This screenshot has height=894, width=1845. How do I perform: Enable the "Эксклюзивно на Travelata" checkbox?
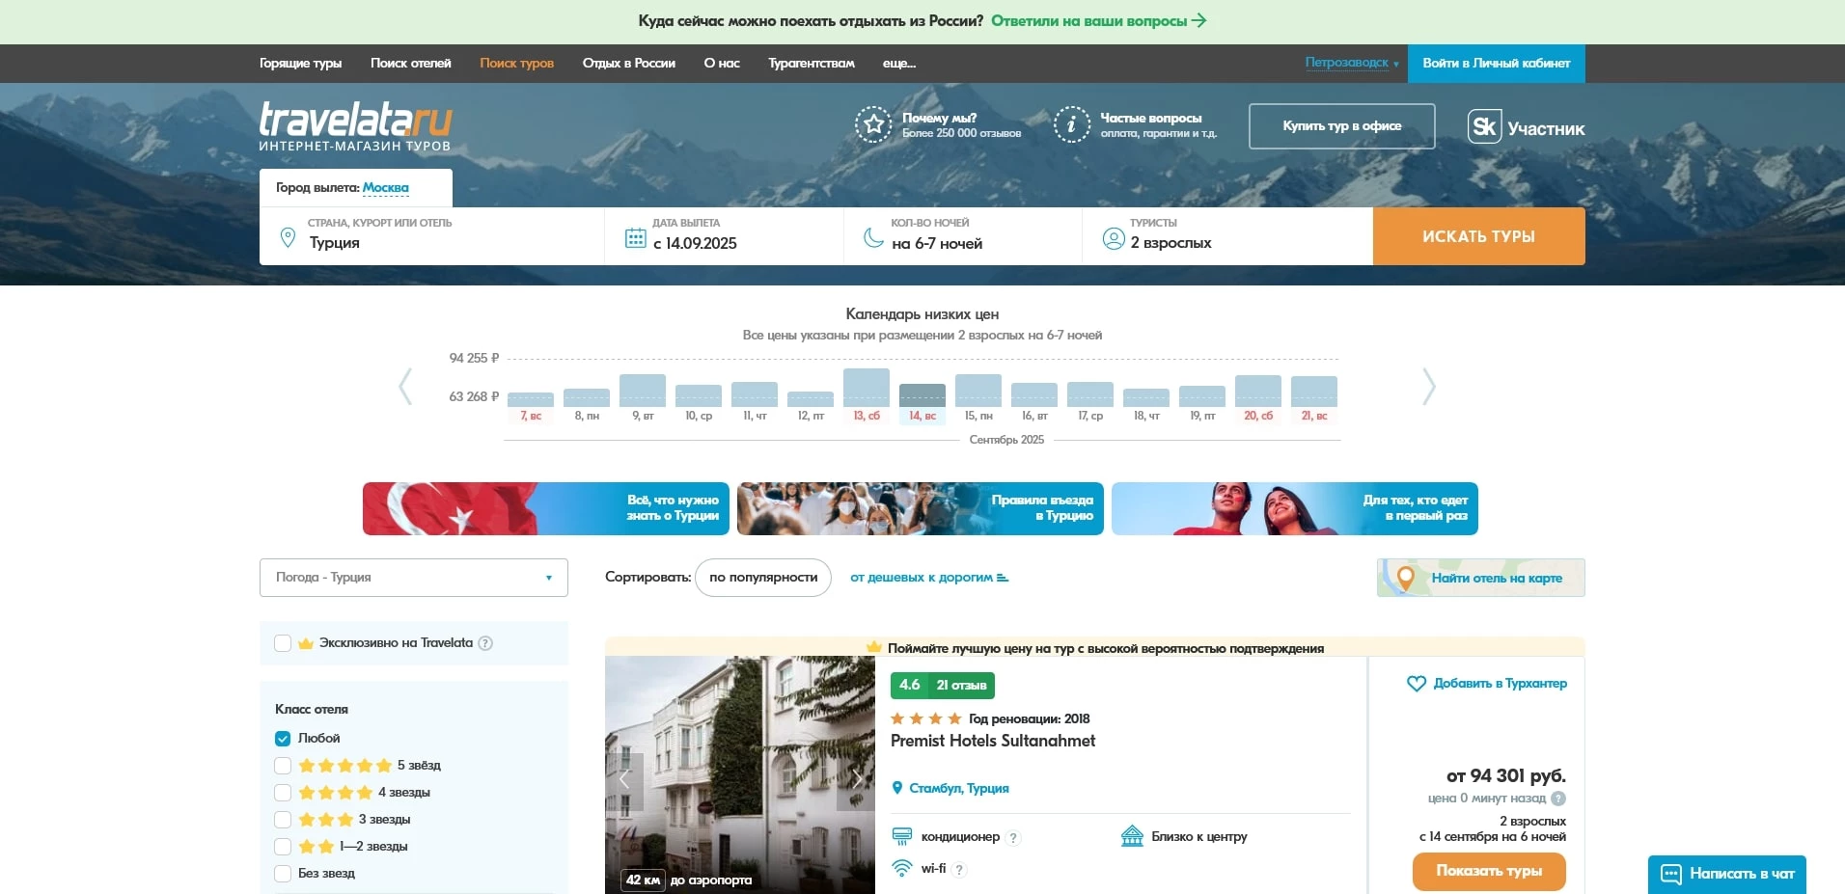pyautogui.click(x=283, y=643)
